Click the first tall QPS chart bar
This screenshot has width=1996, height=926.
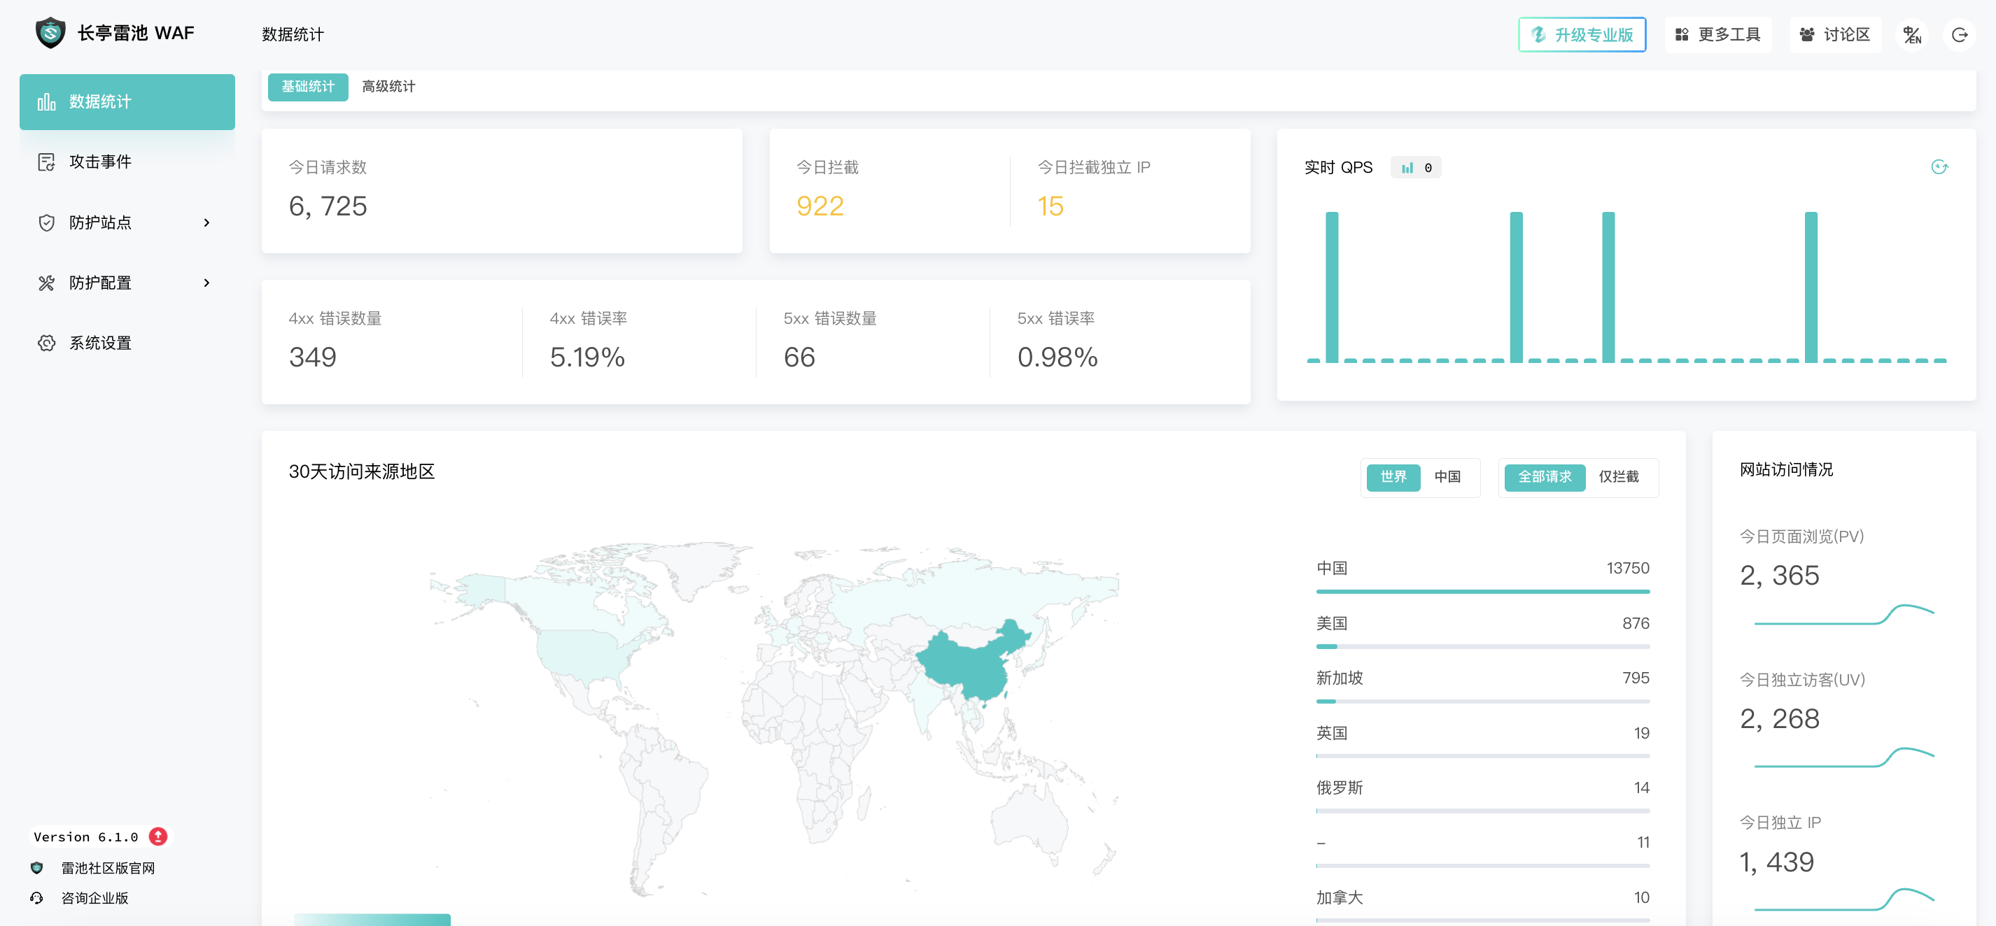(1332, 287)
